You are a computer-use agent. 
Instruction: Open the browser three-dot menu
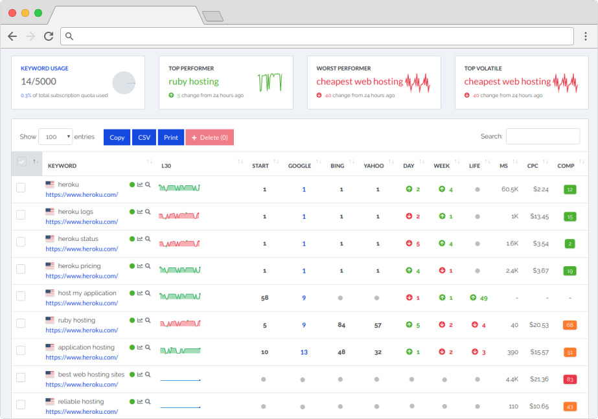586,36
